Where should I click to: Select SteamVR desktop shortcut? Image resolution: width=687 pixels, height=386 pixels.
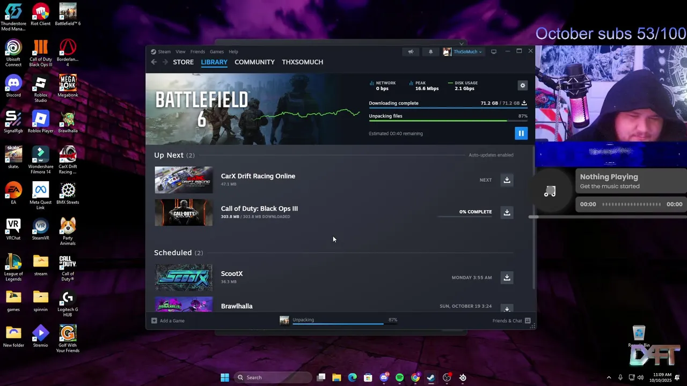click(41, 229)
